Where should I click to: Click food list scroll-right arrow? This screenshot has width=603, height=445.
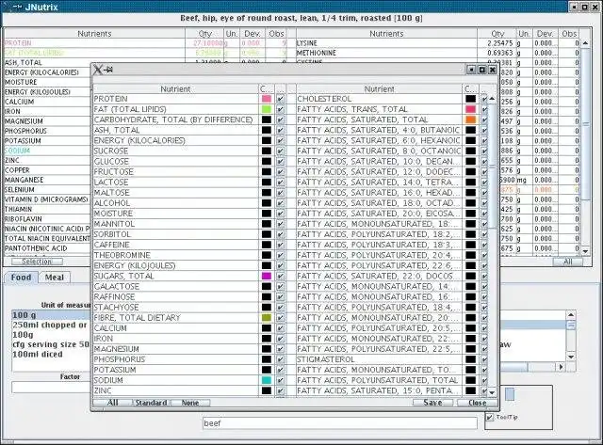point(562,367)
